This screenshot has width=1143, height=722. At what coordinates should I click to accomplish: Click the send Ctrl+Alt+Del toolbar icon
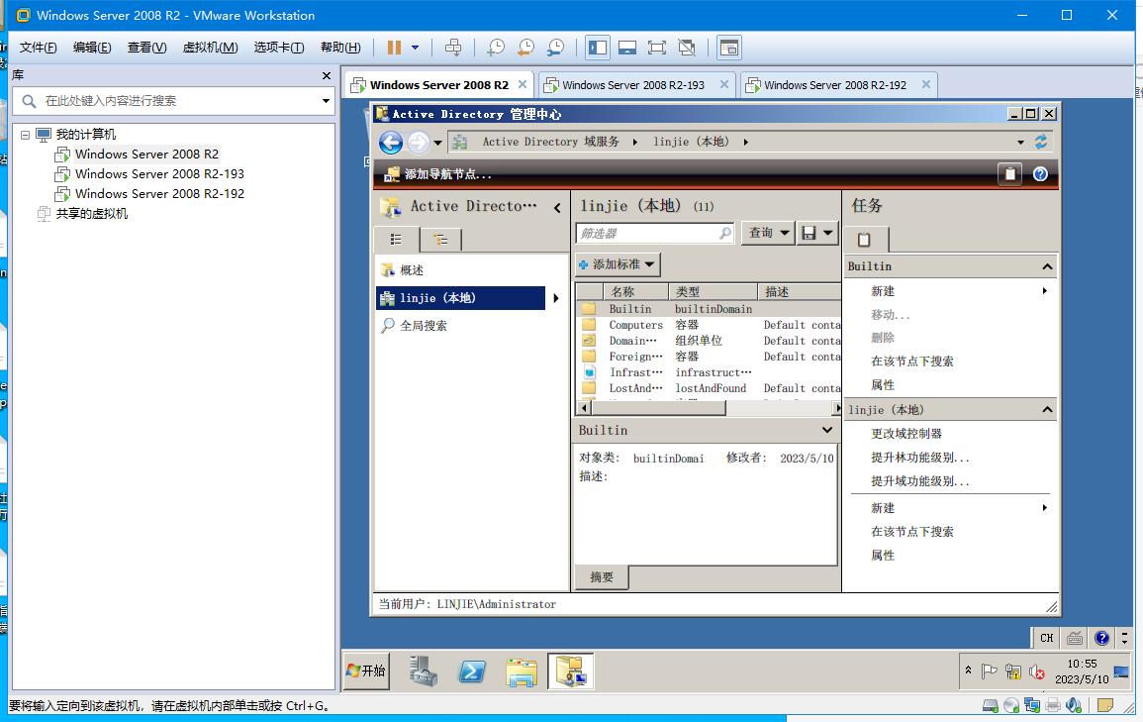pos(452,48)
